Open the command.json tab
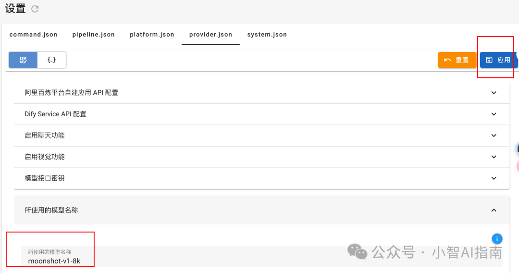This screenshot has height=273, width=519. pos(33,35)
